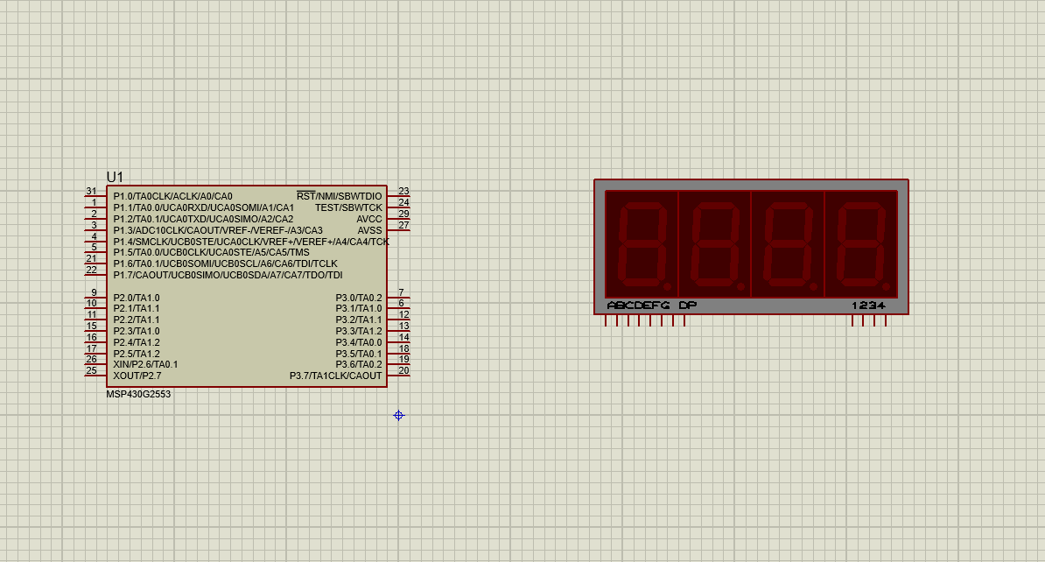This screenshot has width=1045, height=562.
Task: Select pin label P3.2/TA1.1
Action: (359, 320)
